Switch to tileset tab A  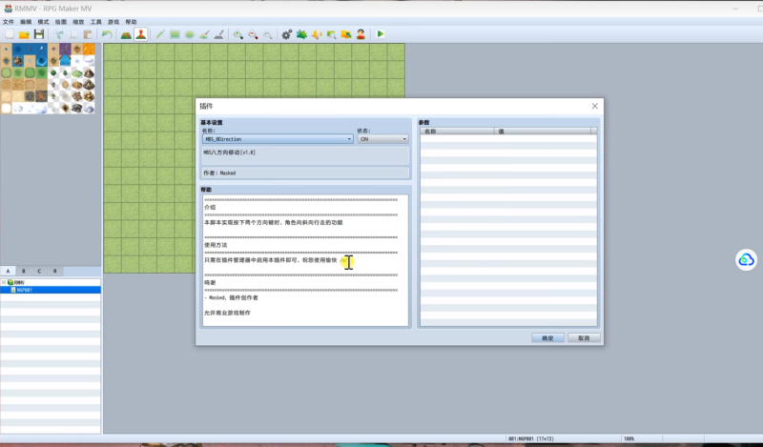pyautogui.click(x=8, y=271)
